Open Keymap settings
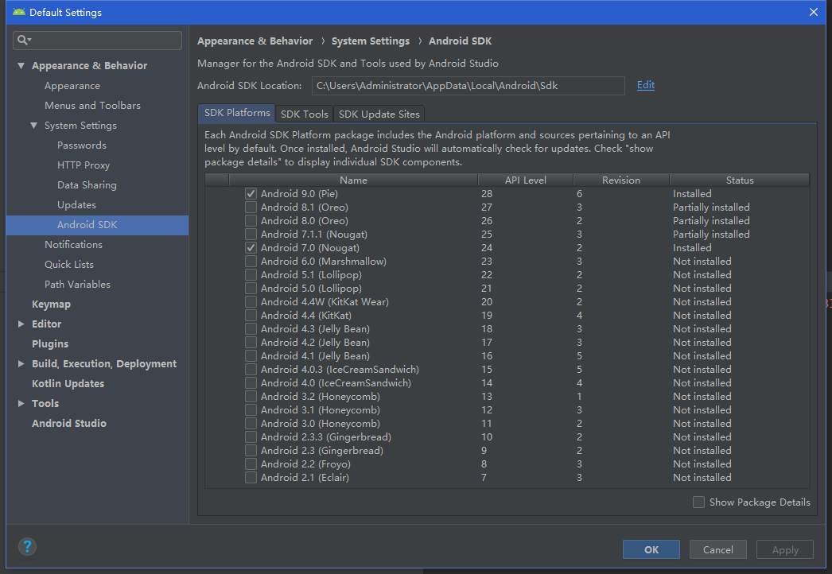This screenshot has height=574, width=832. point(51,304)
